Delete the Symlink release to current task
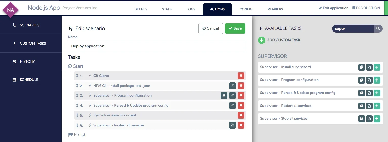 click(241, 115)
